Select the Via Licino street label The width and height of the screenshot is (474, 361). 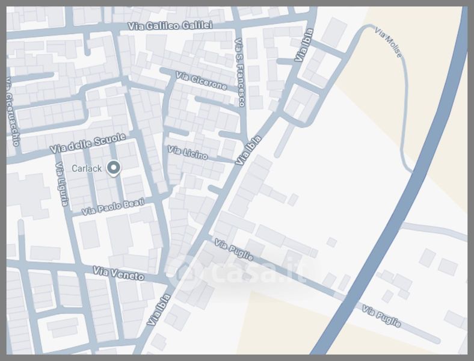[x=188, y=153]
